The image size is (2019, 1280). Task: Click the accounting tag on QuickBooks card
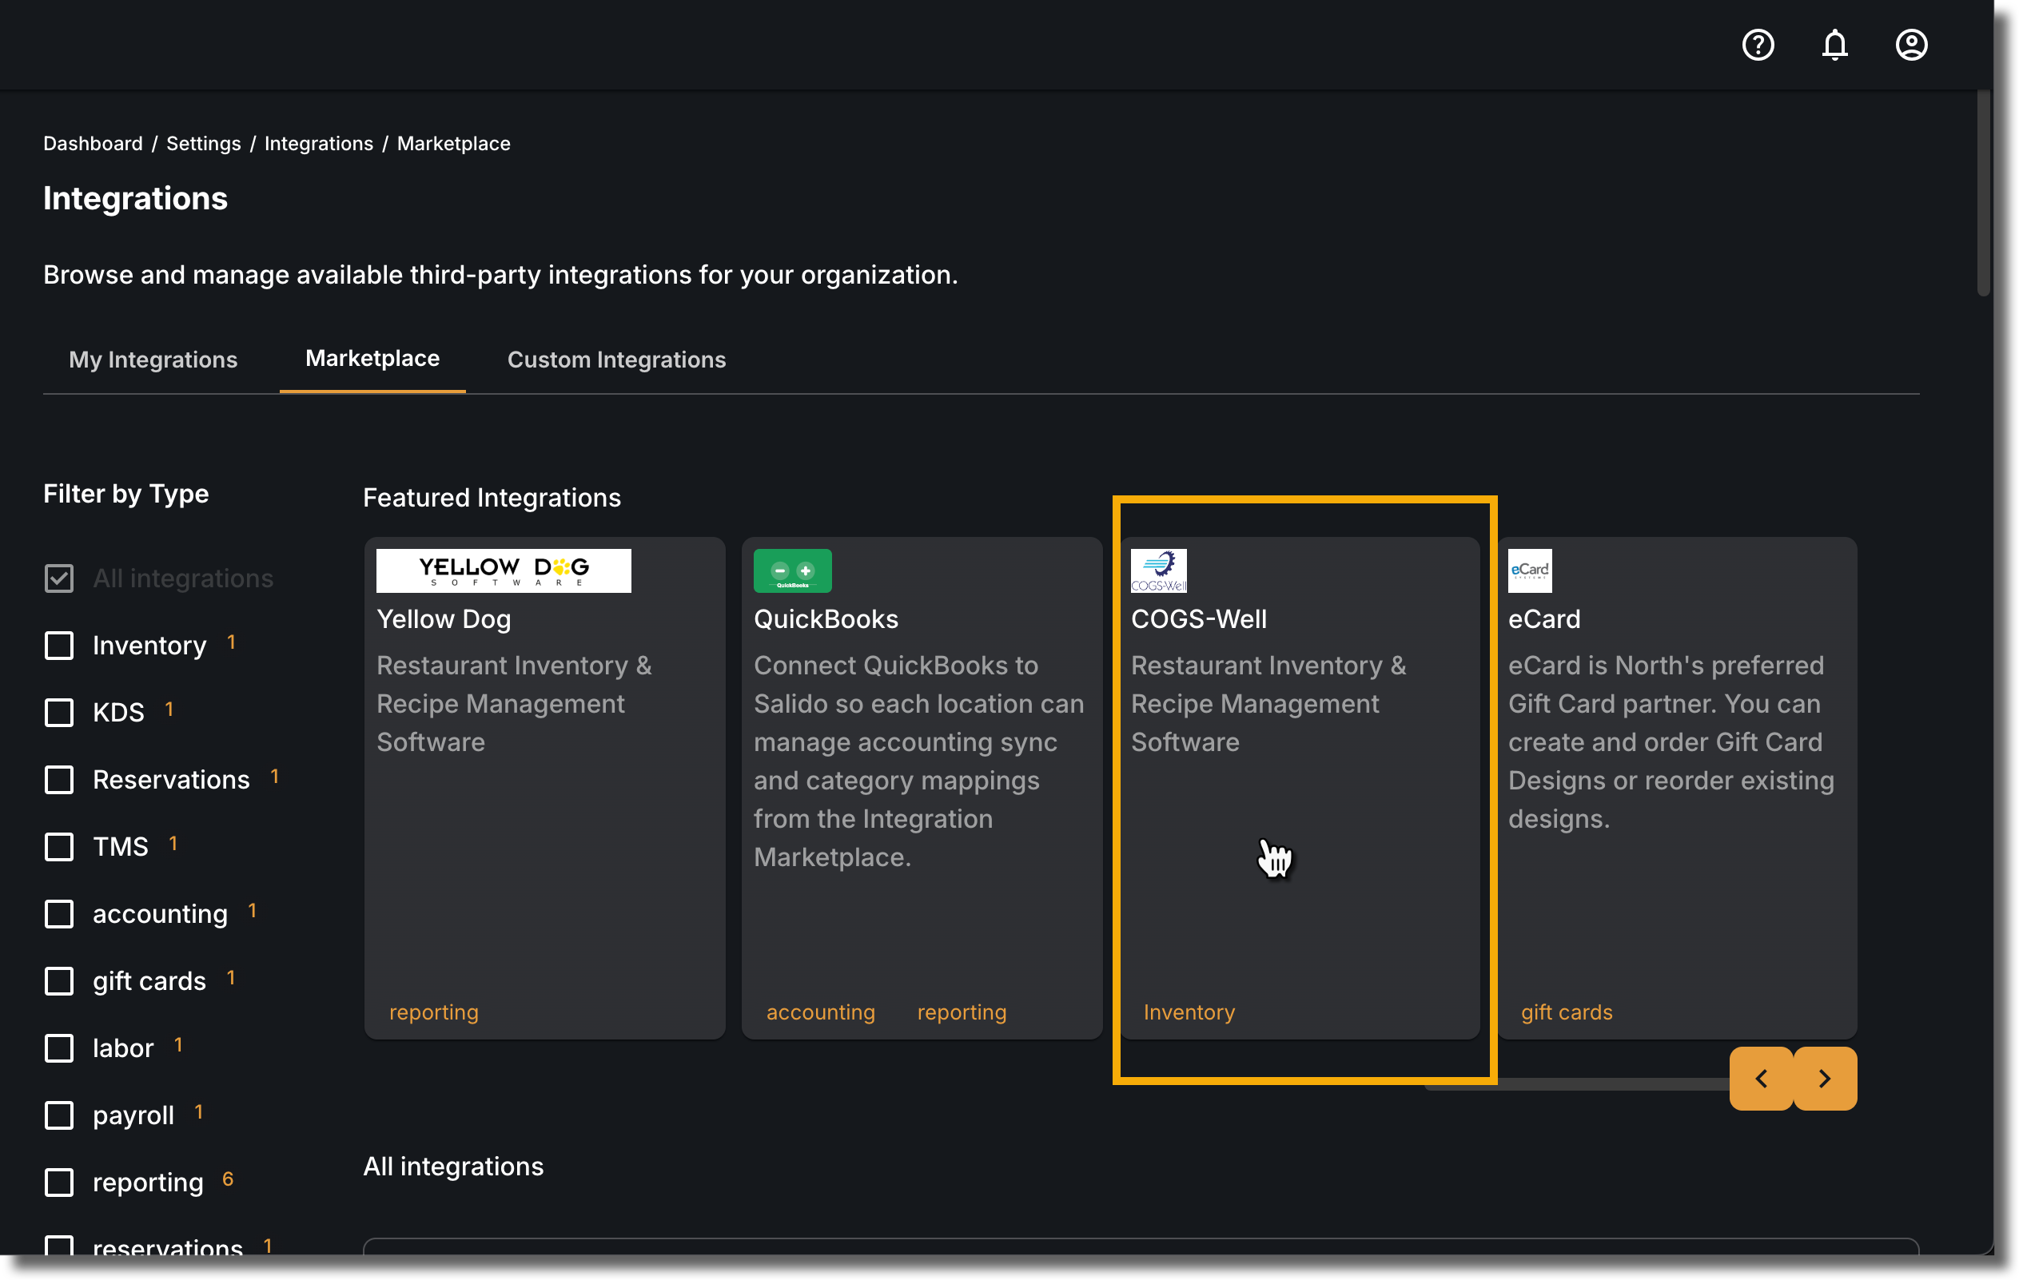coord(820,1012)
